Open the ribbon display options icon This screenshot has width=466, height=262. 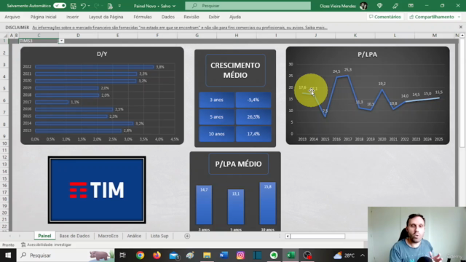[411, 6]
